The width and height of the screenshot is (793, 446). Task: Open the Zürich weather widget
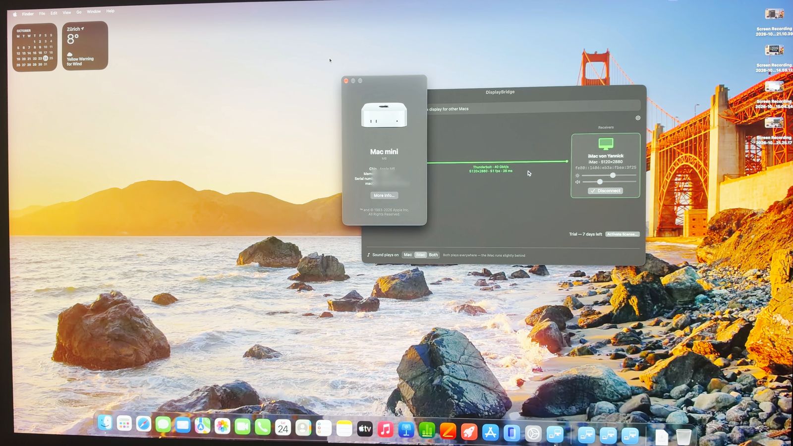85,46
